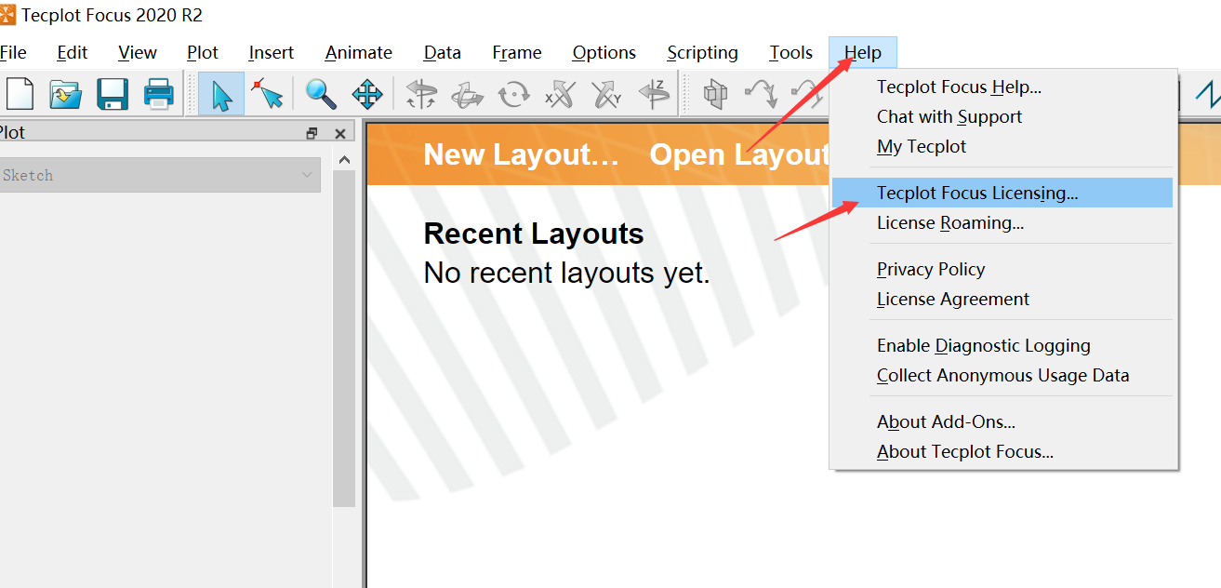Click the 3D spherical rotate tool
The image size is (1221, 588).
click(421, 94)
